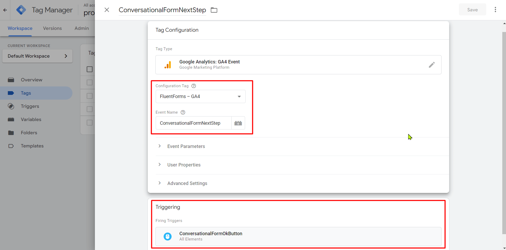Switch to the Admin tab
The image size is (506, 250).
(82, 28)
